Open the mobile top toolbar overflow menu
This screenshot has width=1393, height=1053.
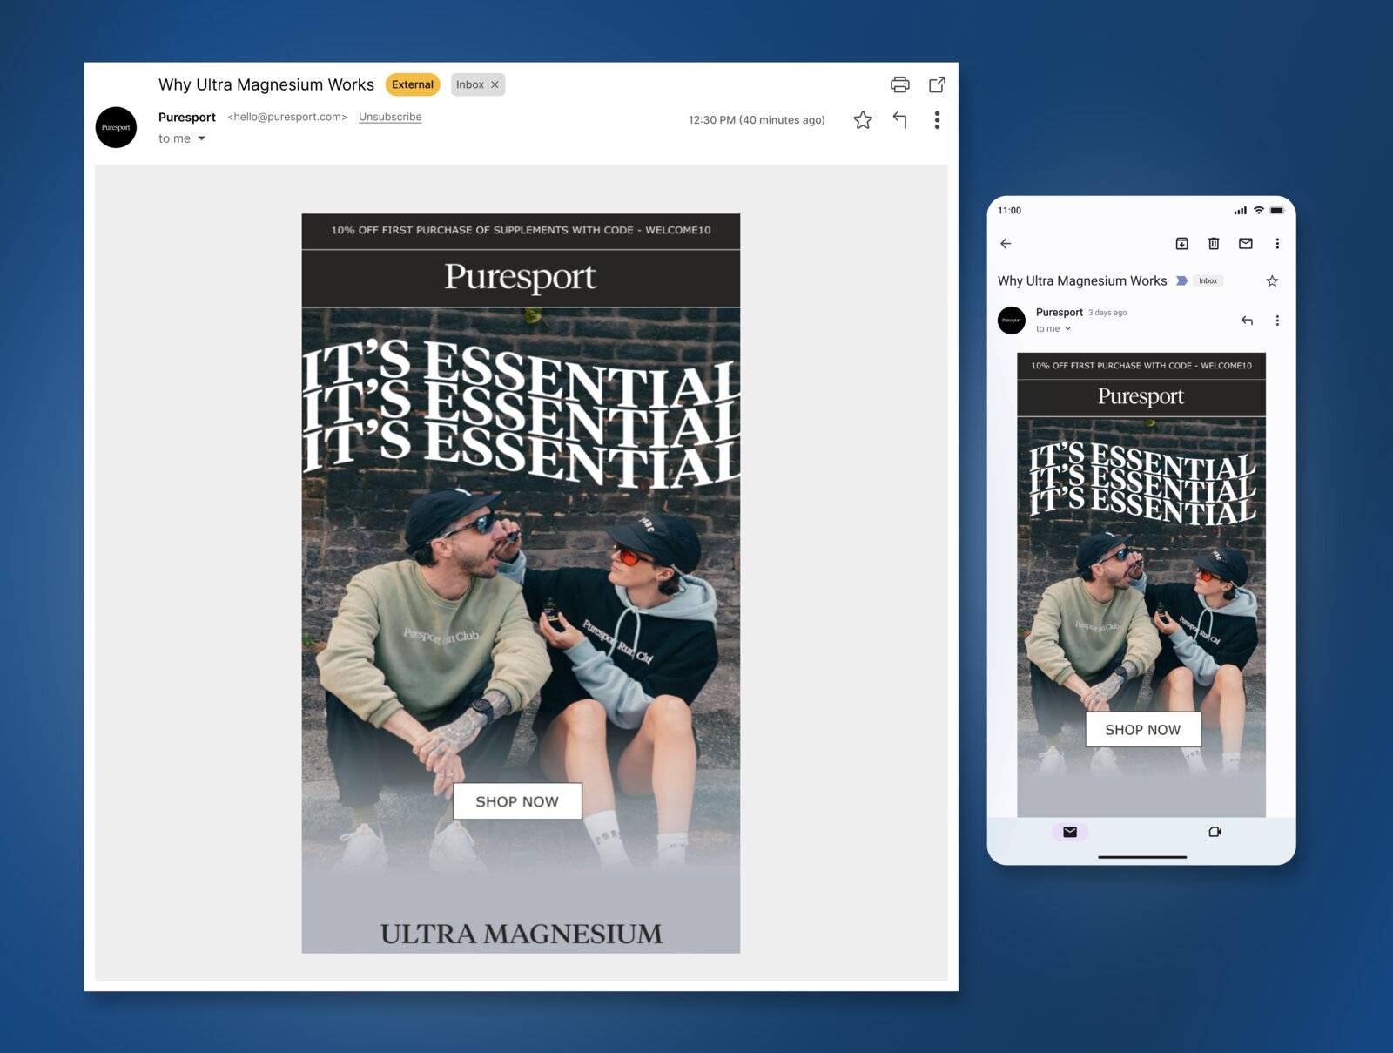click(x=1277, y=244)
